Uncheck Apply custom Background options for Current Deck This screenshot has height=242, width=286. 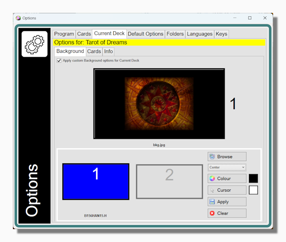[x=59, y=61]
